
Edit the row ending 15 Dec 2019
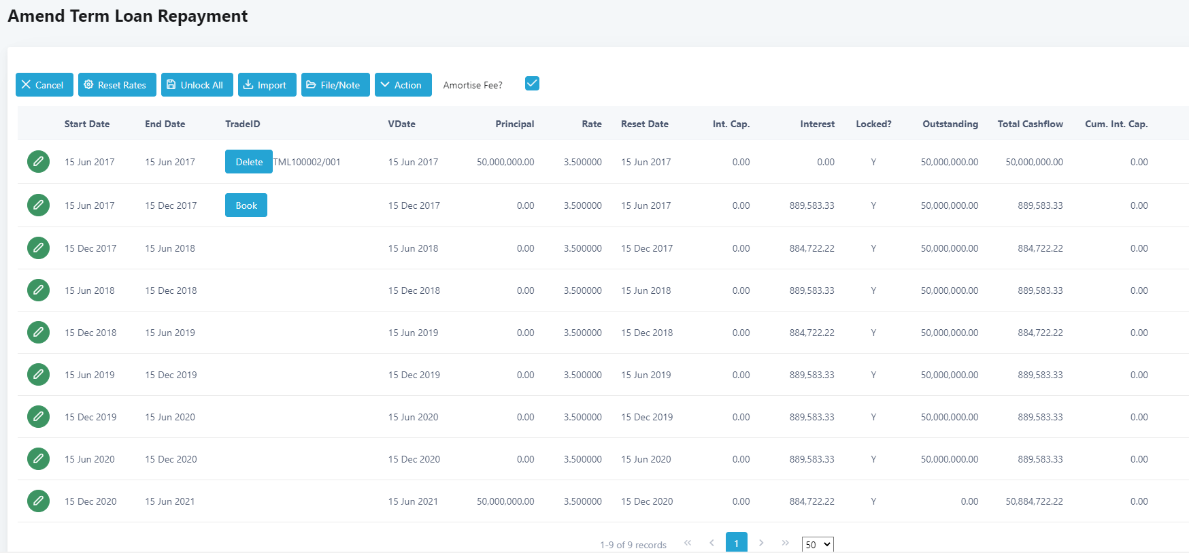(38, 375)
